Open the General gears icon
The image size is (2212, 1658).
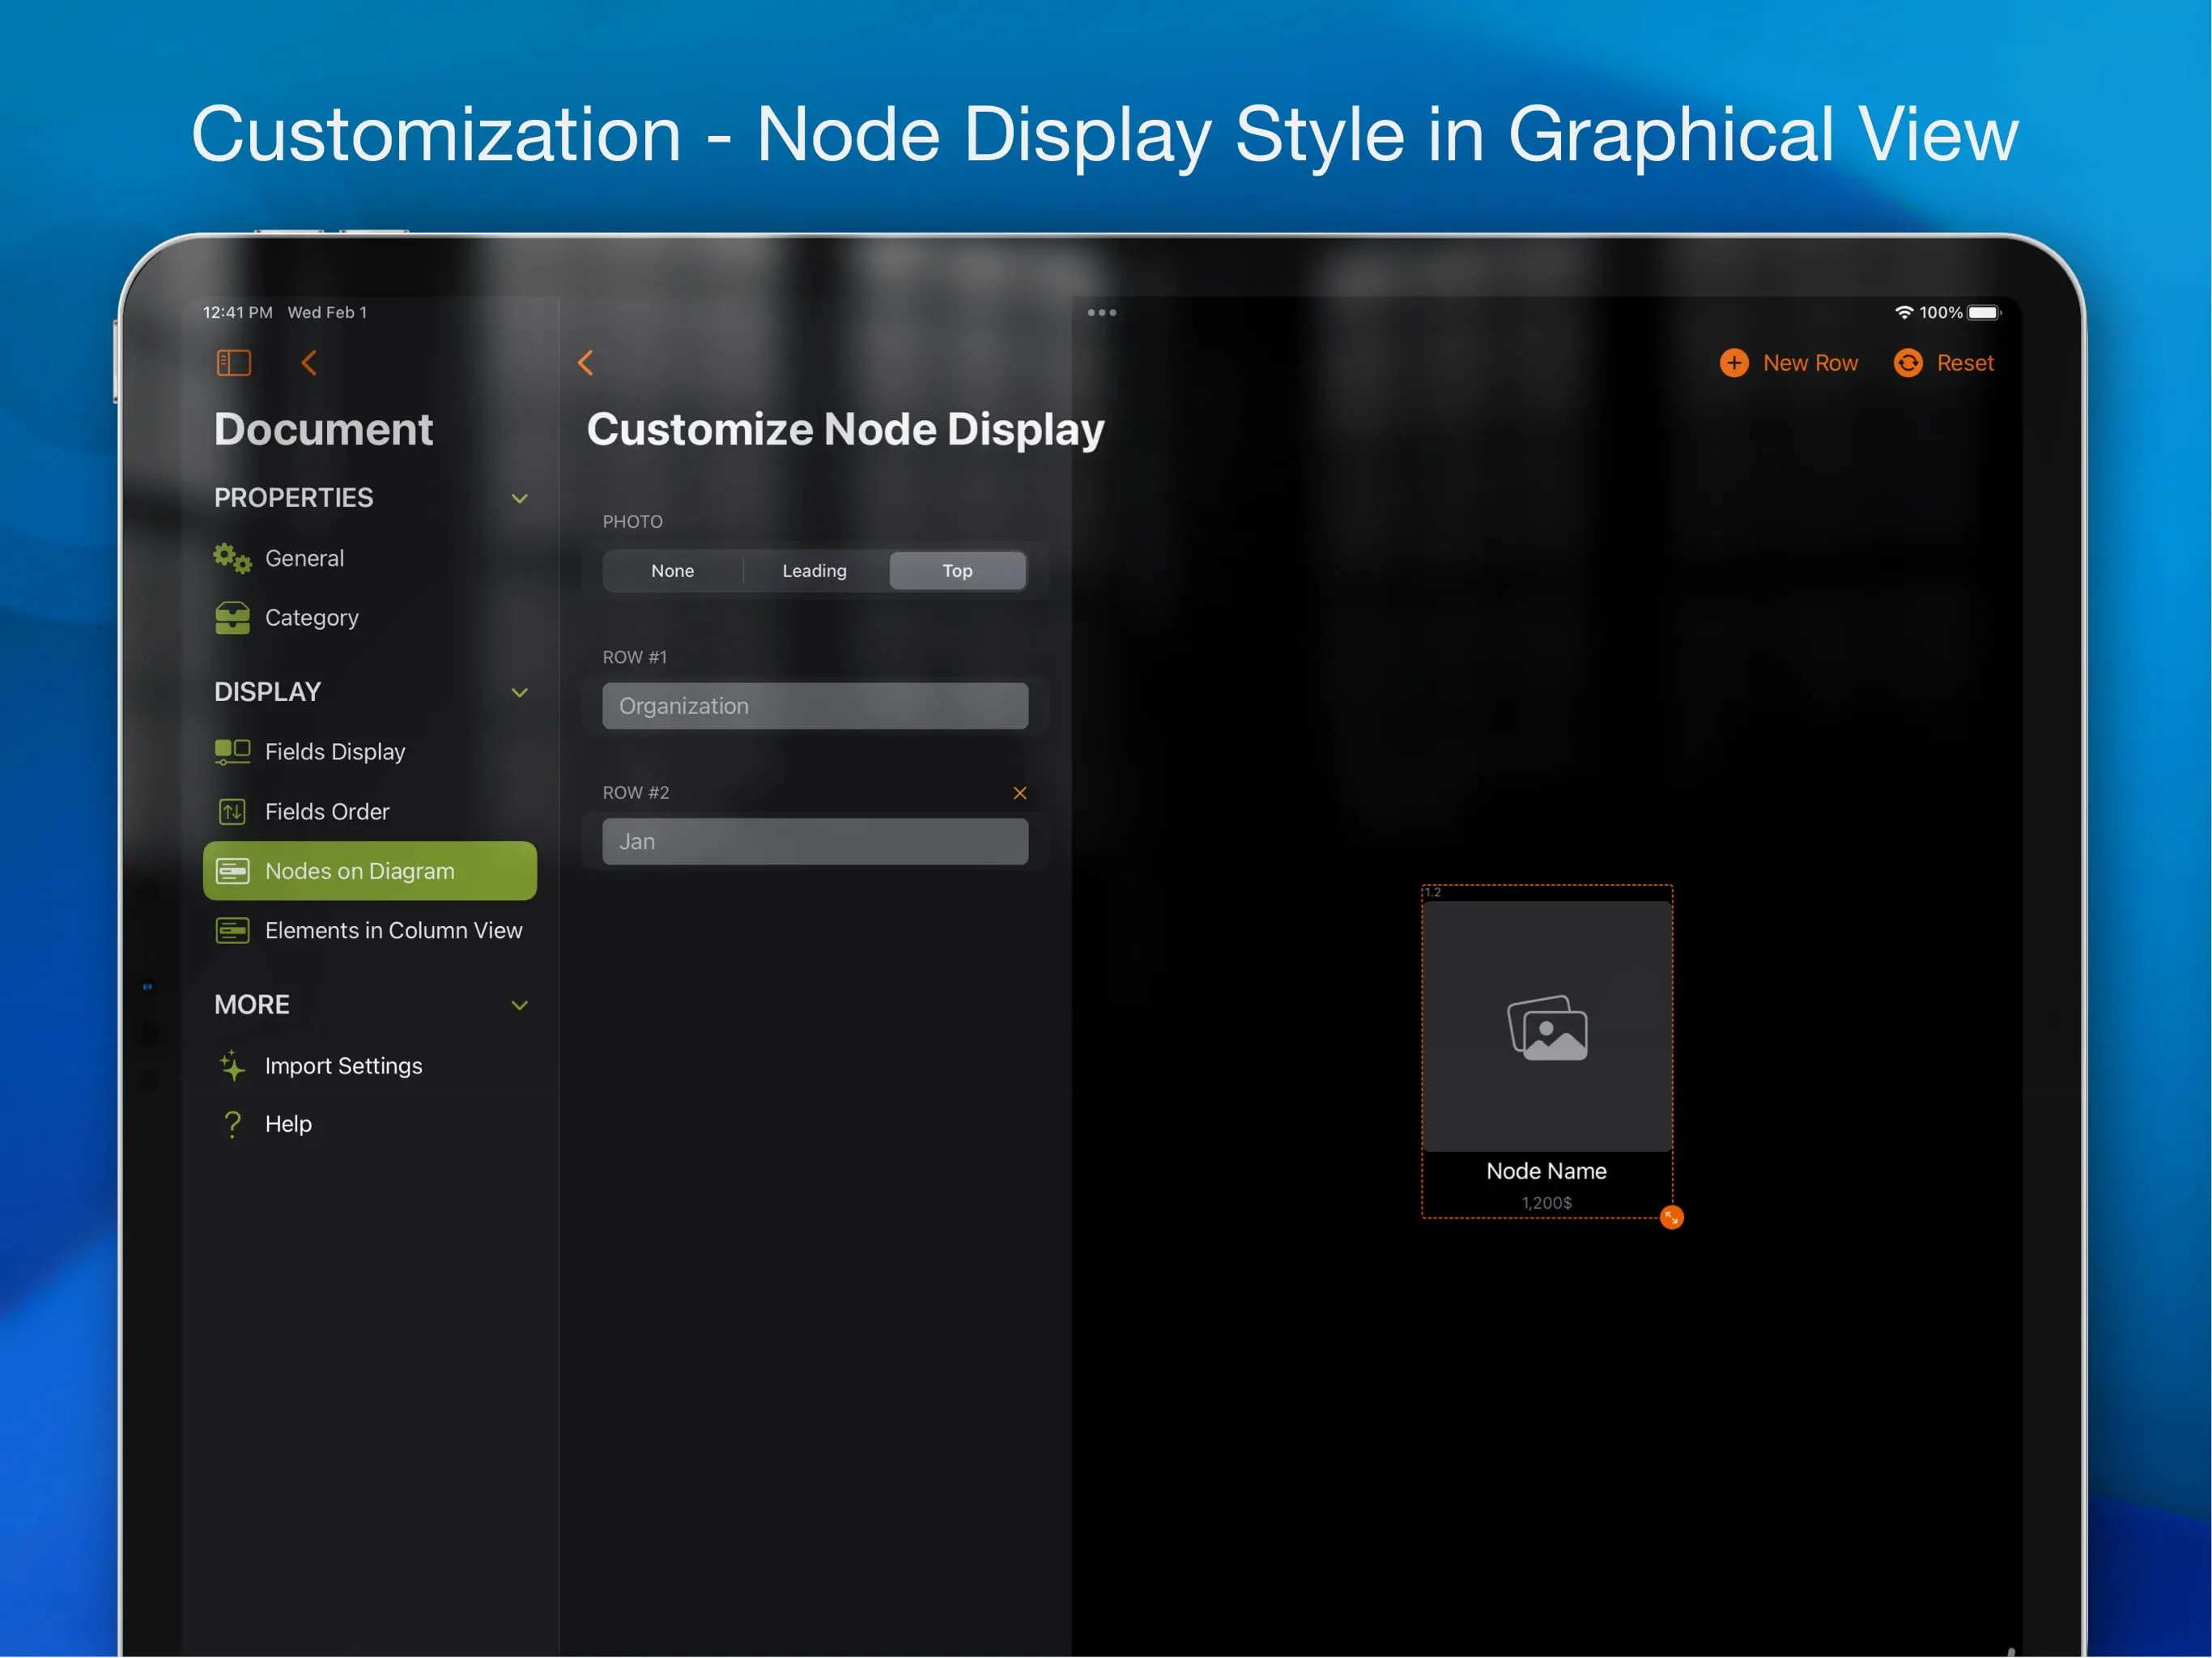[232, 558]
